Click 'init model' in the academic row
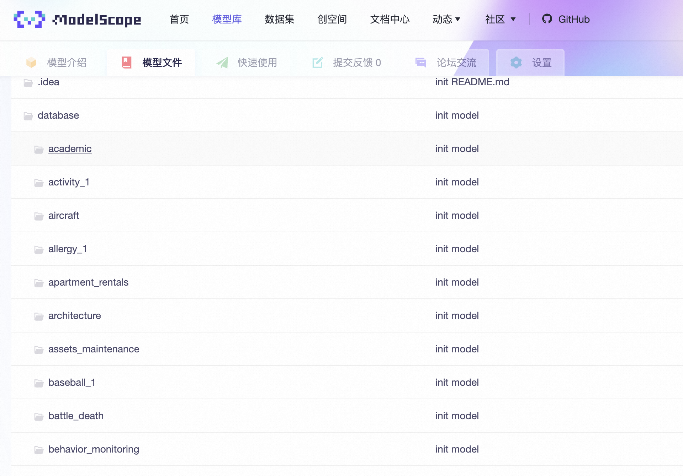This screenshot has height=476, width=683. pyautogui.click(x=457, y=149)
